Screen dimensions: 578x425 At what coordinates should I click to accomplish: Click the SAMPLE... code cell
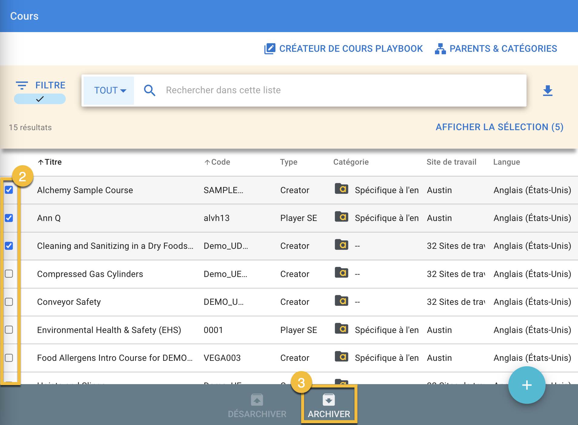(x=224, y=190)
